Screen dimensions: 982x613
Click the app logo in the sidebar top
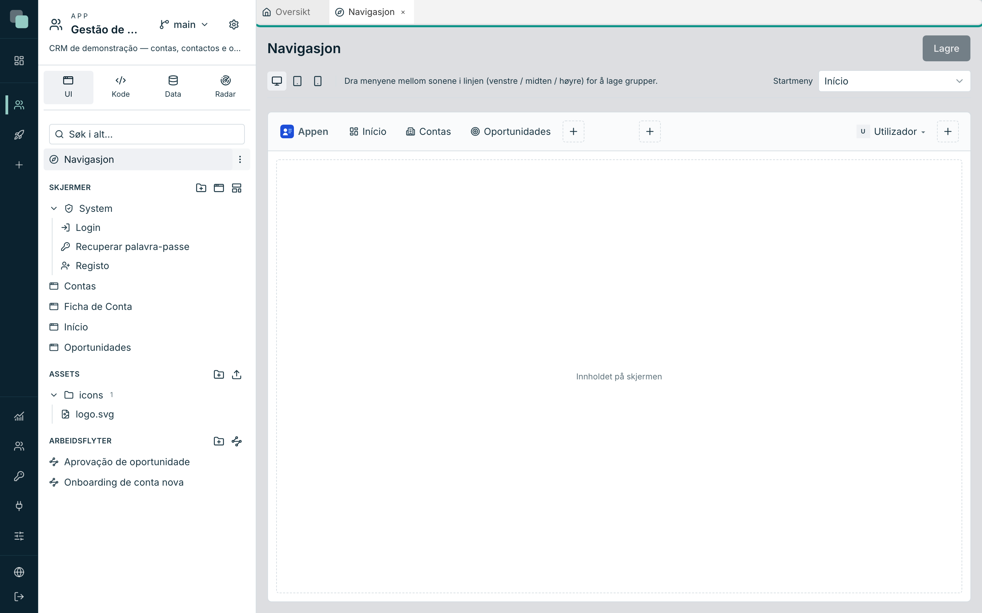click(19, 19)
